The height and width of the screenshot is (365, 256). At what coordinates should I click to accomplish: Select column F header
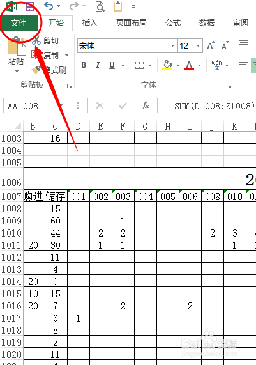(123, 127)
